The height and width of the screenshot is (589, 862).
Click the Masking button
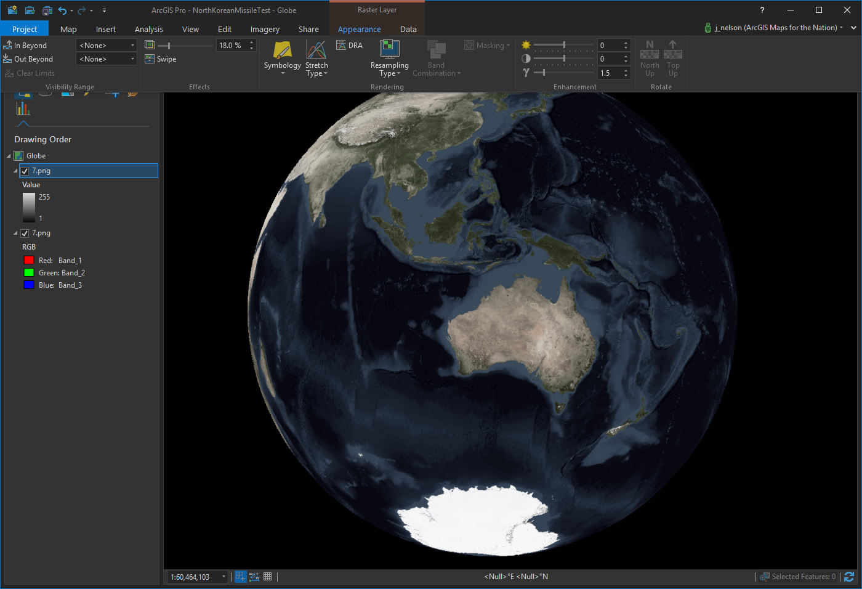click(487, 45)
